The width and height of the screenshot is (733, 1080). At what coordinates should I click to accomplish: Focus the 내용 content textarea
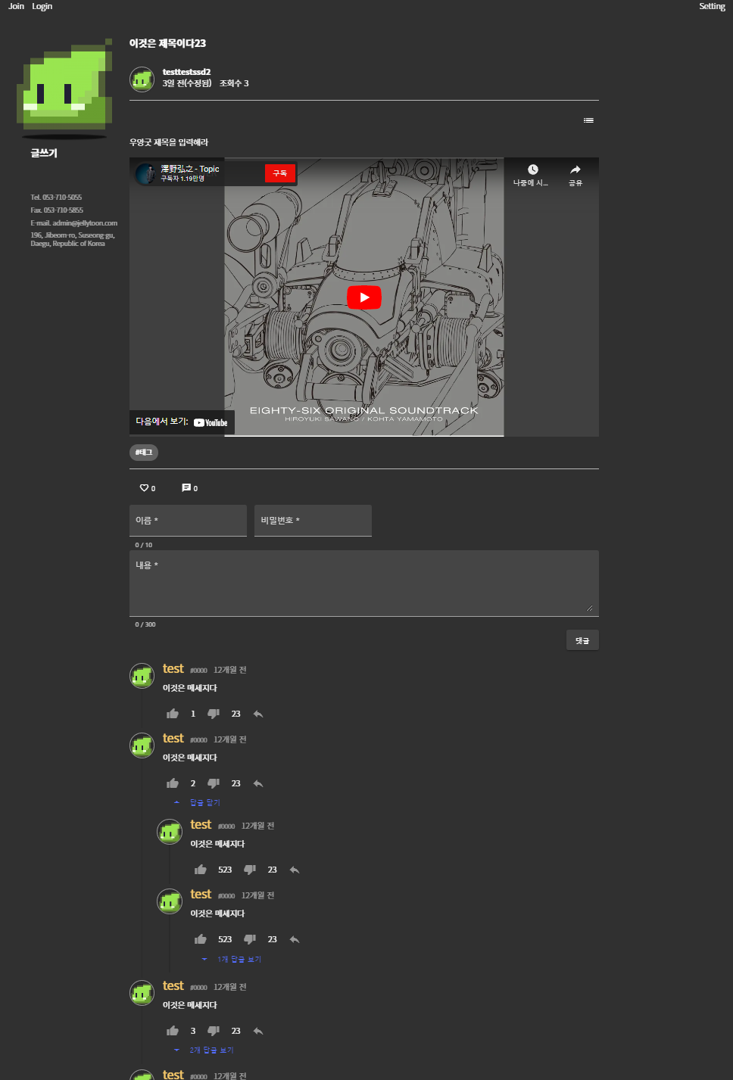click(364, 584)
